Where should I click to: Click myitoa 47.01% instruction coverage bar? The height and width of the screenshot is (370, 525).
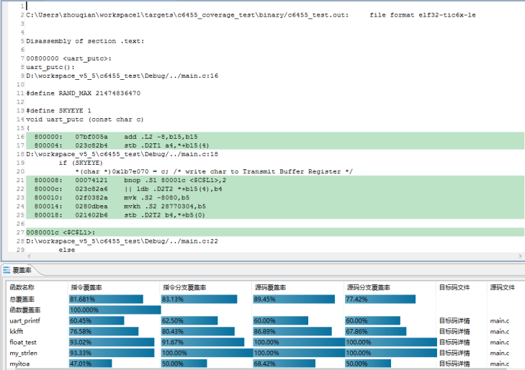pyautogui.click(x=91, y=364)
